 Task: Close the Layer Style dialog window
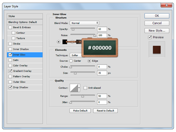[x=166, y=5]
